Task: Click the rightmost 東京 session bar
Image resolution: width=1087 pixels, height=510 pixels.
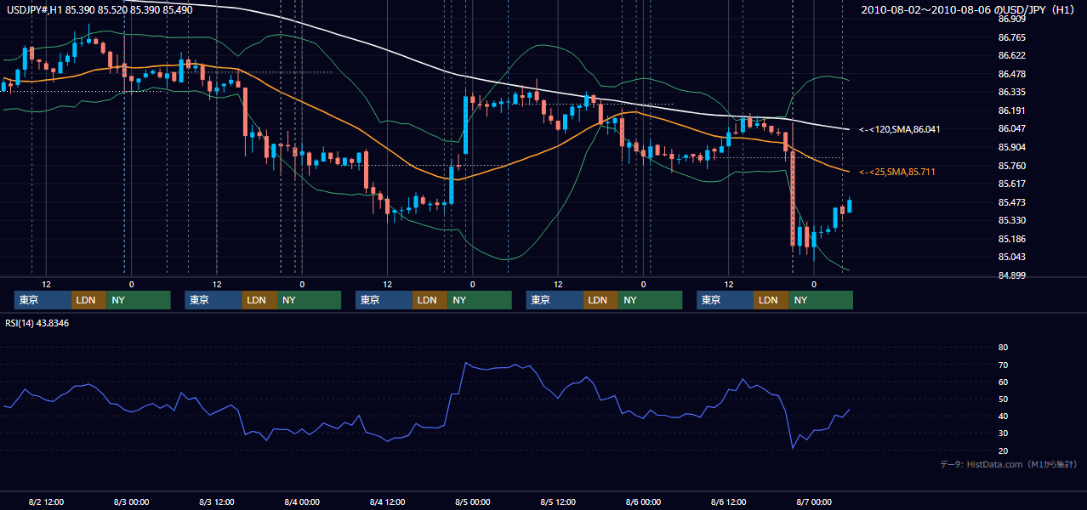Action: [x=725, y=300]
